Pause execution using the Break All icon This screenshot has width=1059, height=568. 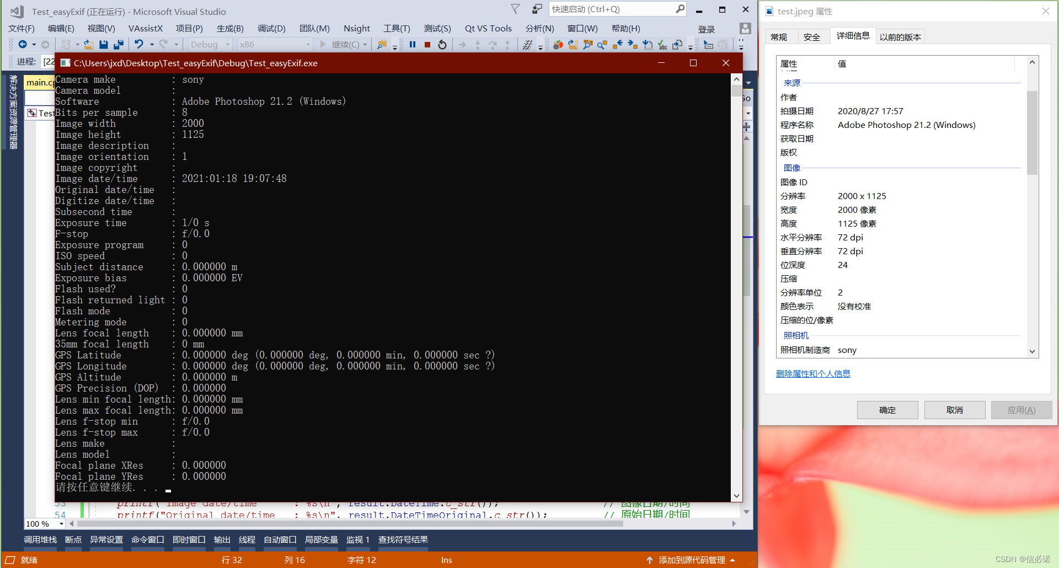click(412, 45)
